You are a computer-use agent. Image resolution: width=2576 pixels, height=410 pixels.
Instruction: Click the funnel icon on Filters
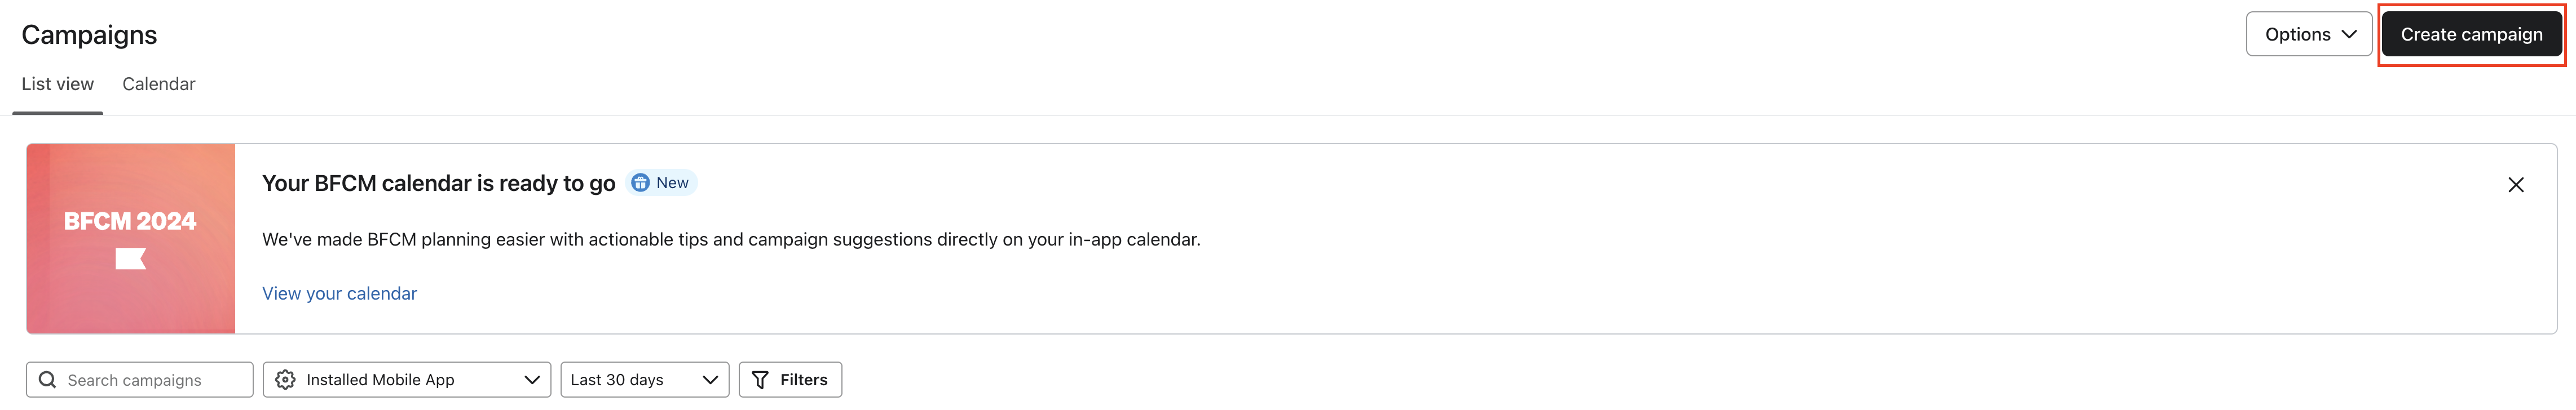click(760, 380)
